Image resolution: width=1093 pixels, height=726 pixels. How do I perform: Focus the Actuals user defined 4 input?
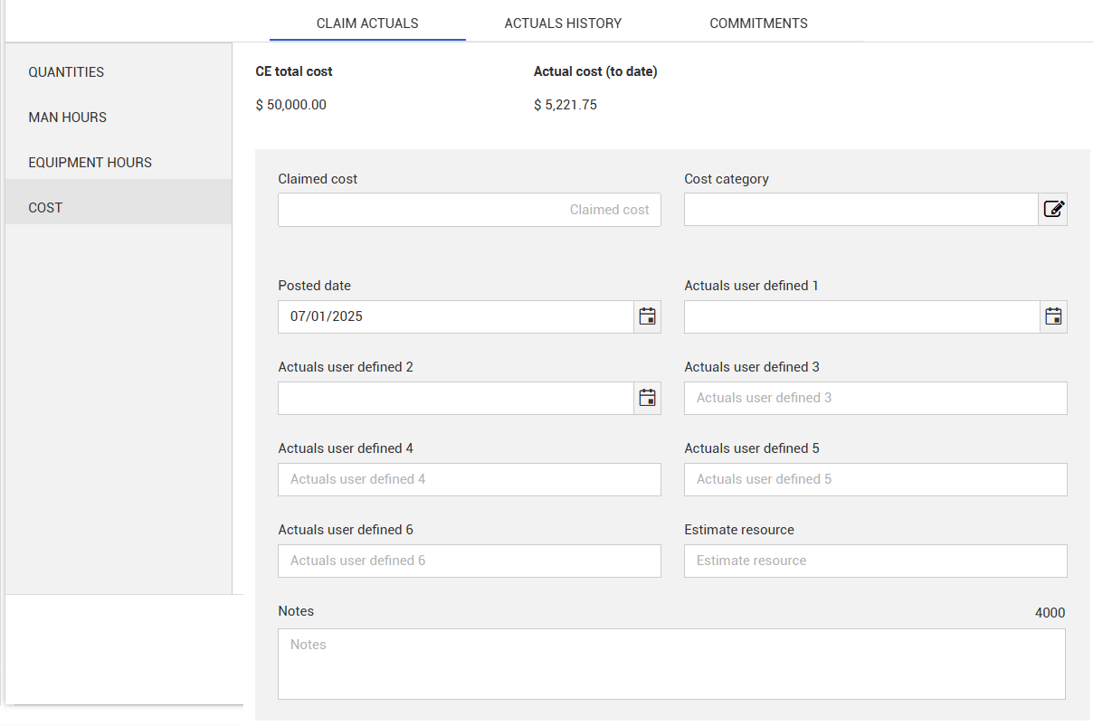pos(469,479)
